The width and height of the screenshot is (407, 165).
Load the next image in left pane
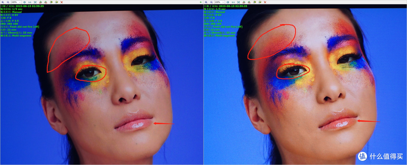coord(57,2)
